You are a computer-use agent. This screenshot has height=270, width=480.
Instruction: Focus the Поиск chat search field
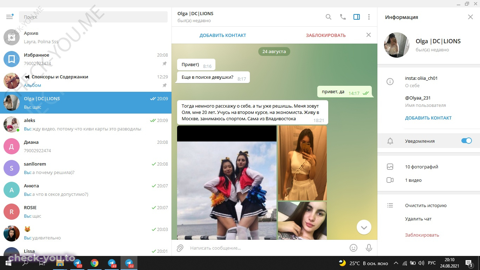click(x=93, y=17)
